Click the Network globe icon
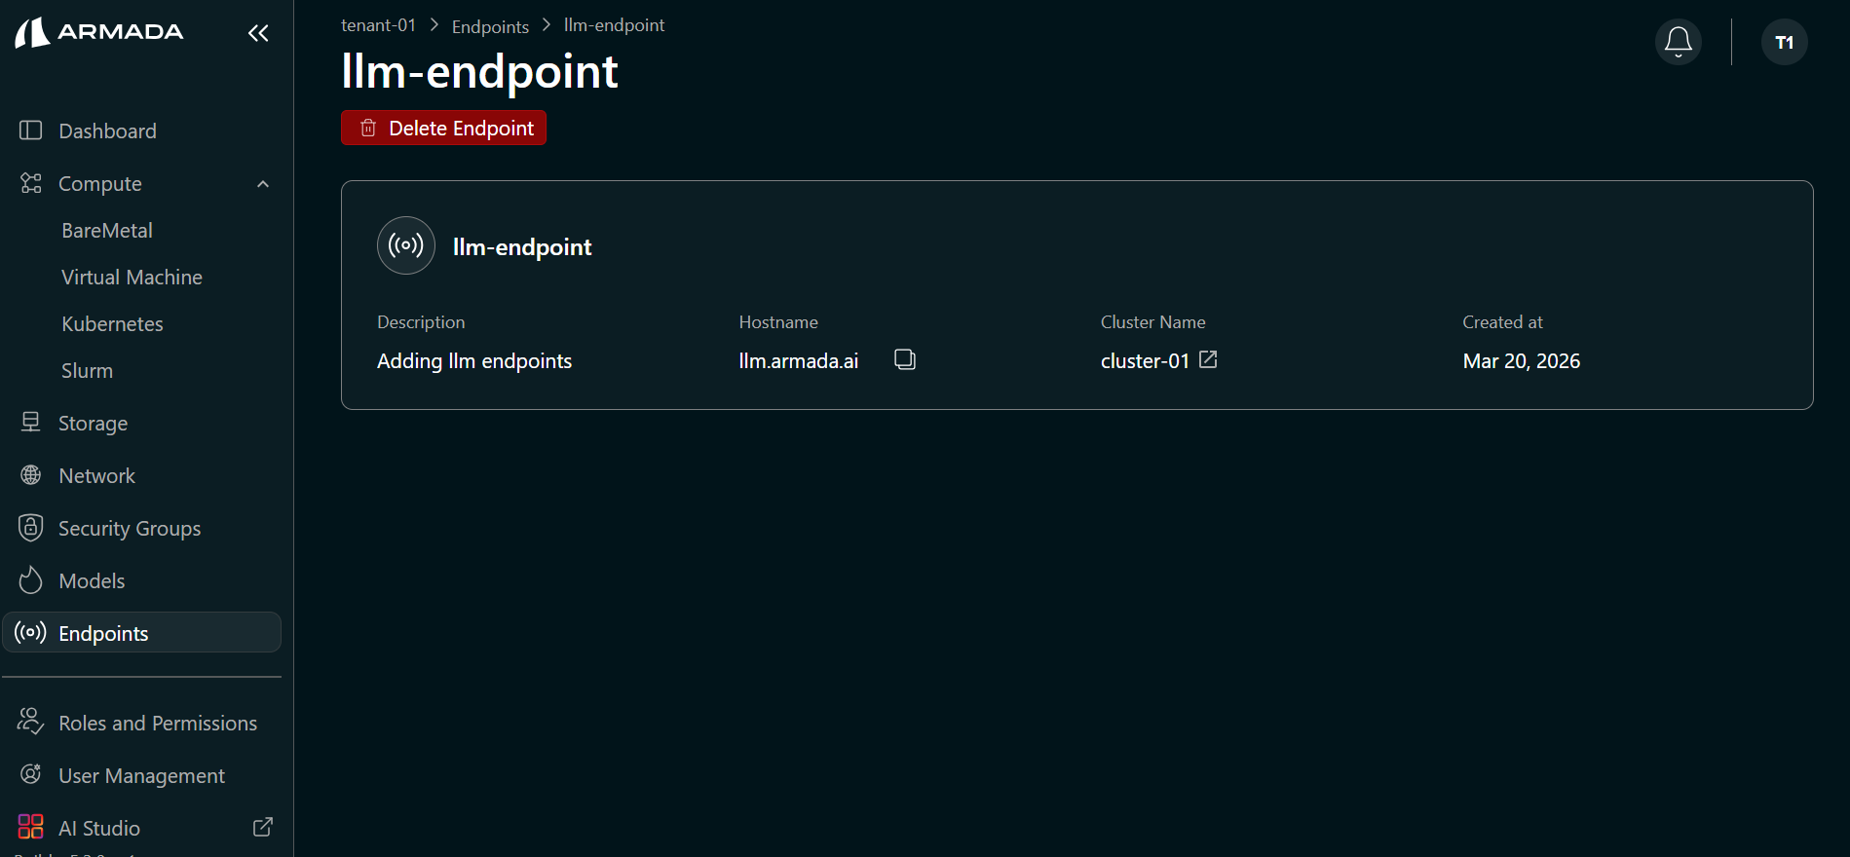This screenshot has height=857, width=1850. point(31,475)
